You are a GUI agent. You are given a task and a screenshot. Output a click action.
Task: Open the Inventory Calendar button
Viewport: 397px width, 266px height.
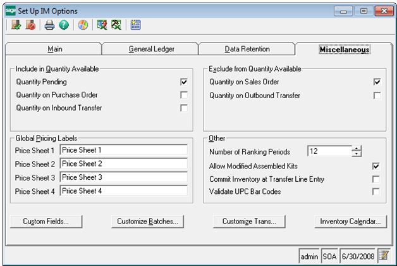pos(350,221)
